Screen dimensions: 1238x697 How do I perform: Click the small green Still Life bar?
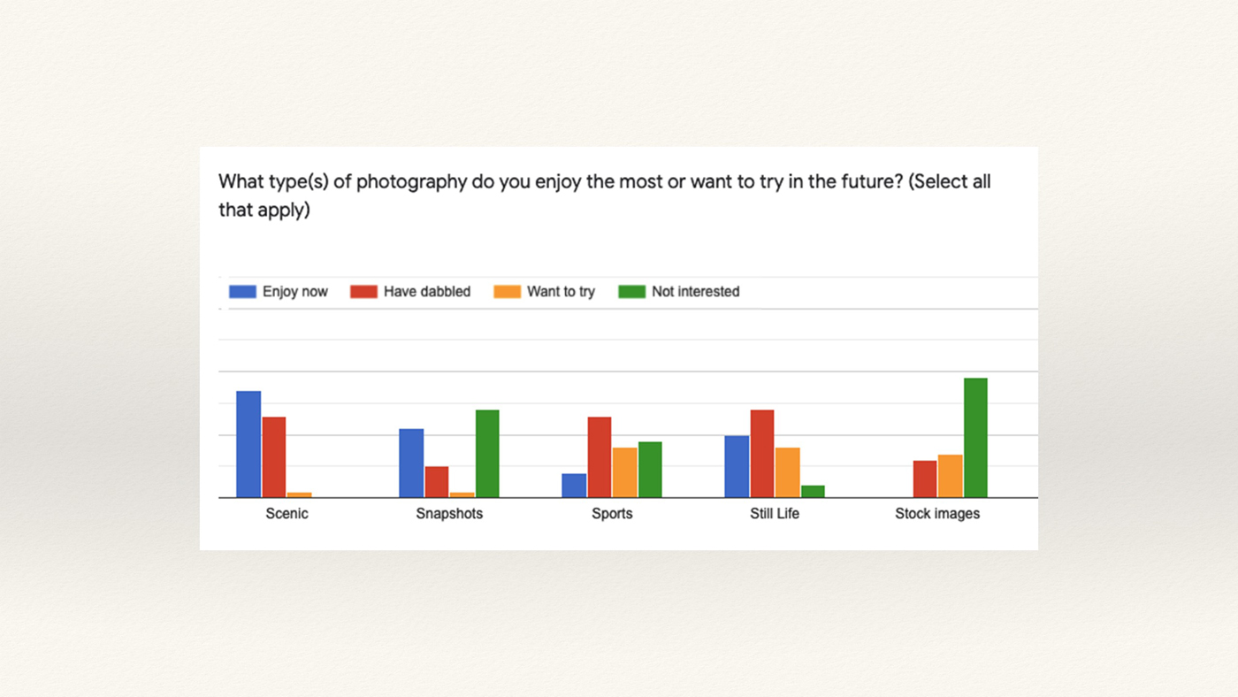click(x=813, y=492)
